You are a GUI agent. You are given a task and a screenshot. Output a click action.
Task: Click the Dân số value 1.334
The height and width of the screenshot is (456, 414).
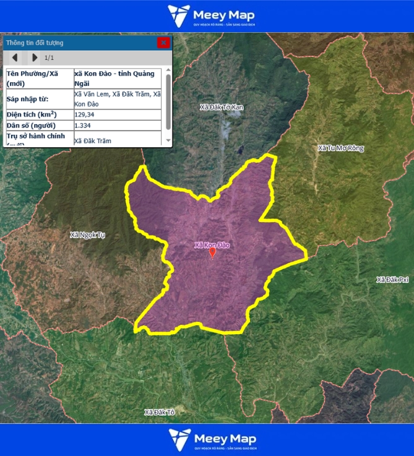[83, 126]
